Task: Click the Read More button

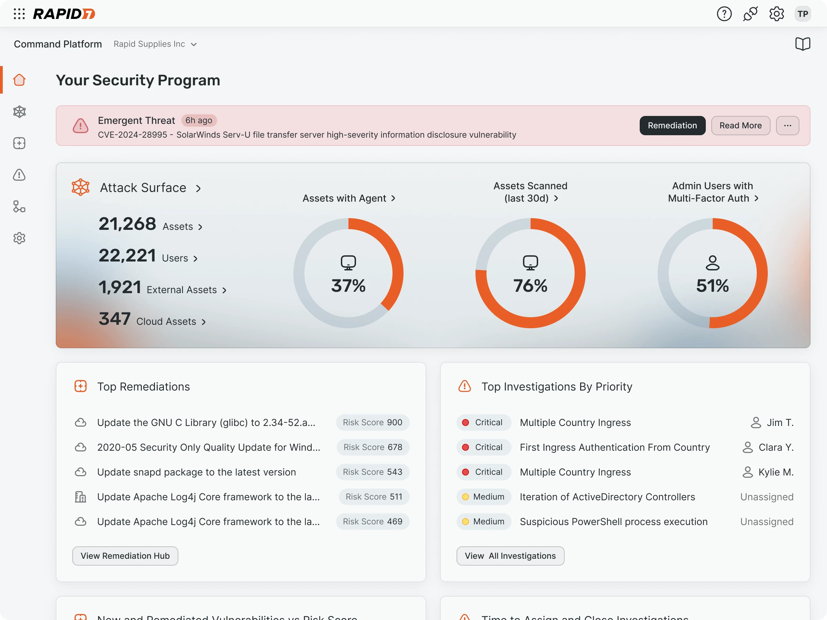Action: click(740, 126)
